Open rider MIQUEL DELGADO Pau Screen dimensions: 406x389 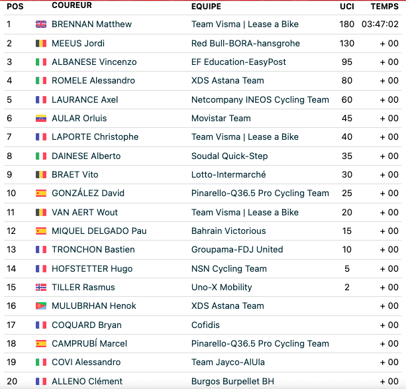(99, 231)
